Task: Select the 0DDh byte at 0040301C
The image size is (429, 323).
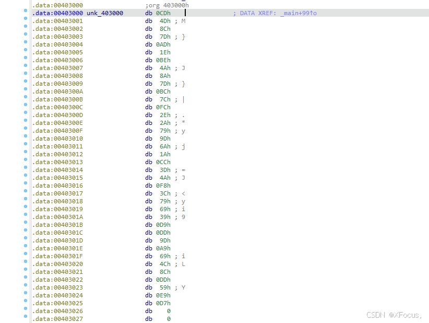Action: pyautogui.click(x=163, y=233)
